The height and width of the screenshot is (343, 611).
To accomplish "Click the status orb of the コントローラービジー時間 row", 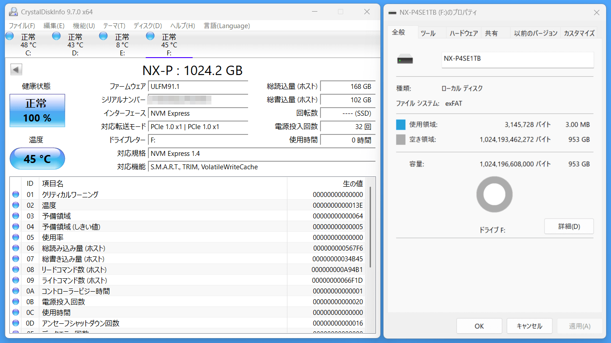I will coord(16,291).
